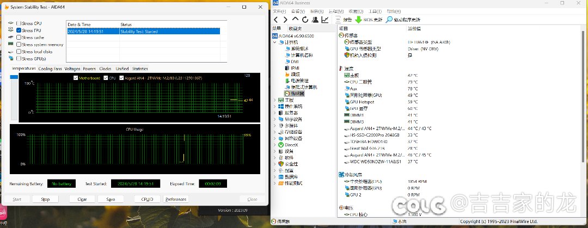Click the 数据库 database item
The width and height of the screenshot is (588, 228).
tap(288, 177)
